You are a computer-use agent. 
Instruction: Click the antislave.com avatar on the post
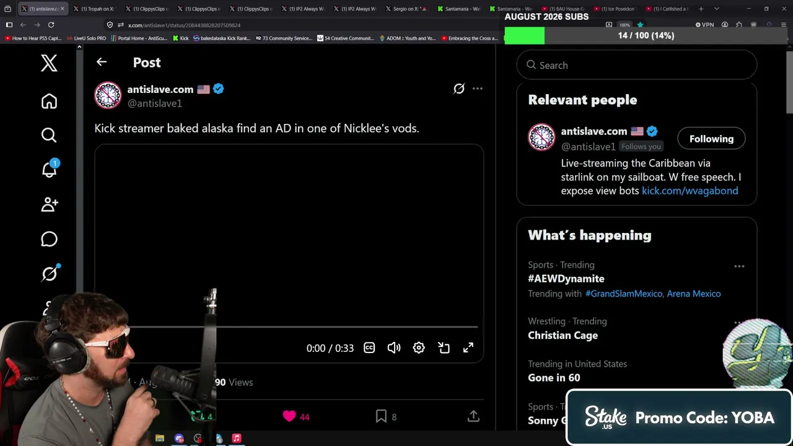tap(108, 95)
